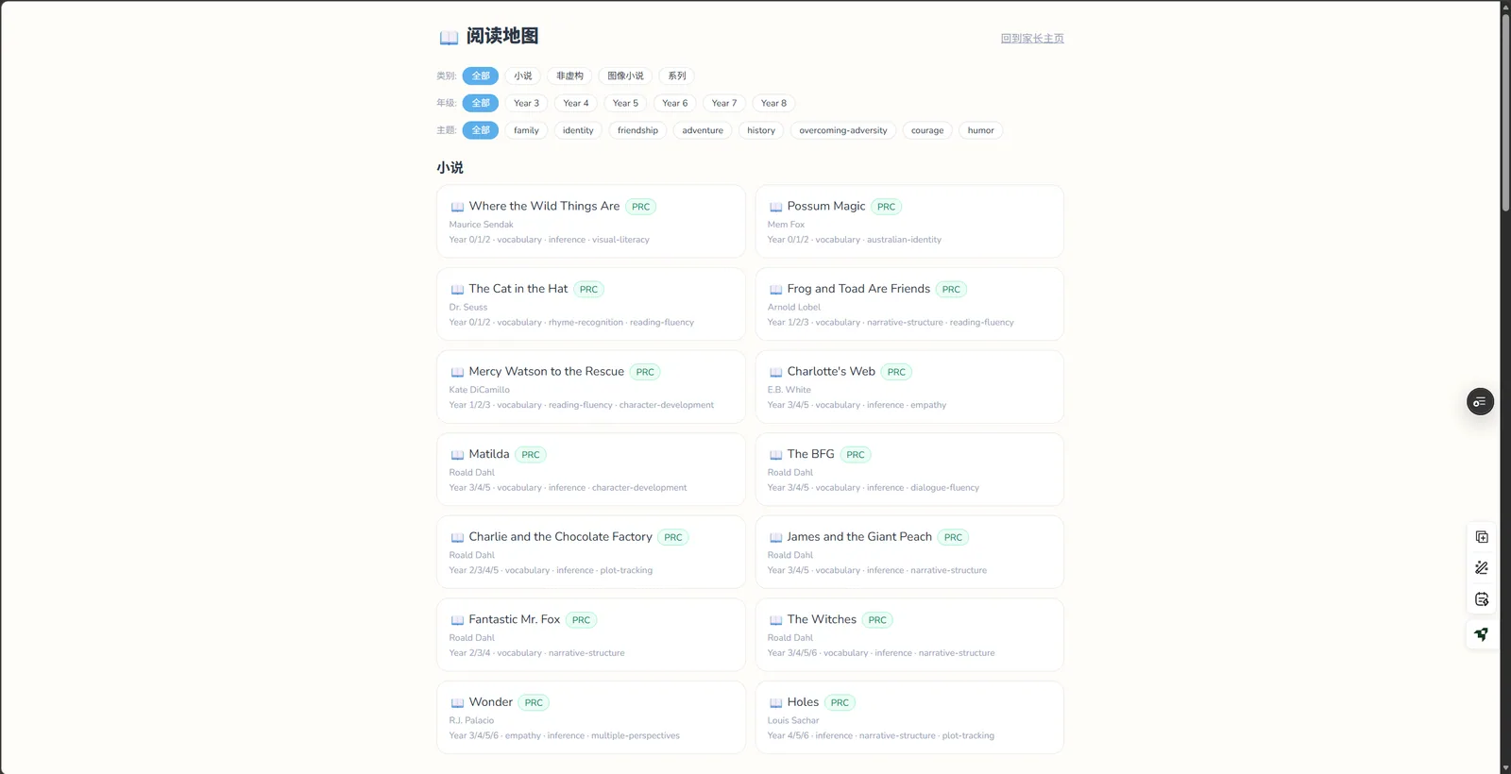Open the Matilda book title

click(489, 454)
